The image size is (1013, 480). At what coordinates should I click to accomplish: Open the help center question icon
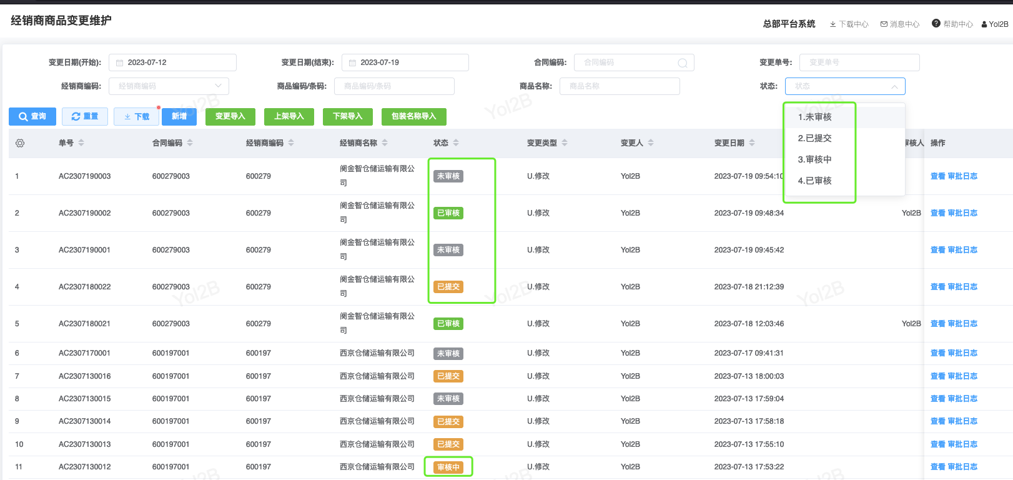936,24
